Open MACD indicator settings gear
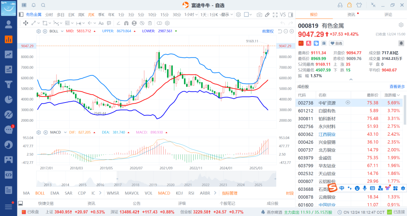 pos(38,132)
